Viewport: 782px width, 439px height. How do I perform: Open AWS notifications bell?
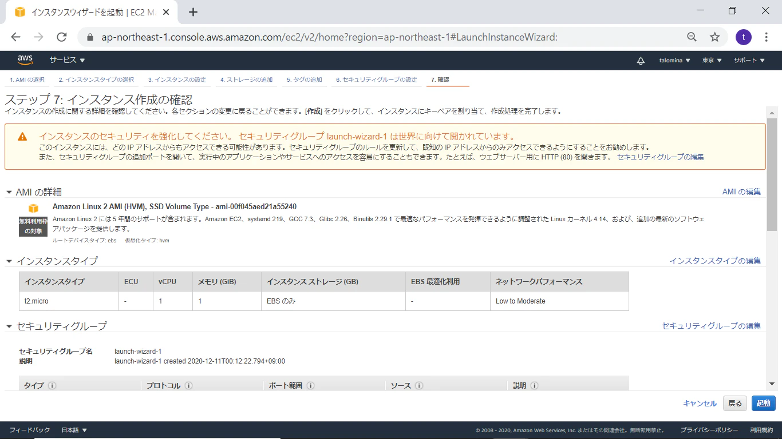click(x=641, y=61)
